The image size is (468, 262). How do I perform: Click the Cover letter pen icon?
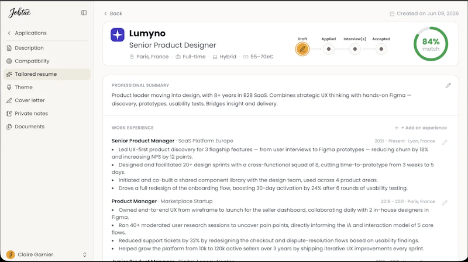coord(9,100)
